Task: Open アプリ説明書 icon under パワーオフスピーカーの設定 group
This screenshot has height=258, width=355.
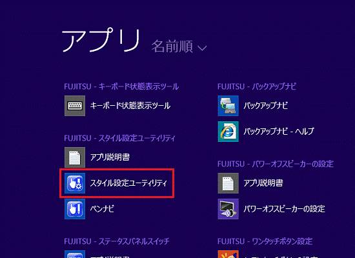Action: pyautogui.click(x=228, y=183)
